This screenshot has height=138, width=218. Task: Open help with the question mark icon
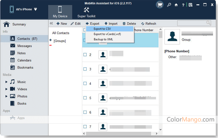point(183,5)
